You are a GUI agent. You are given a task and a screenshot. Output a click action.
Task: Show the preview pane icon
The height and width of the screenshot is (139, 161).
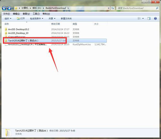149,18
